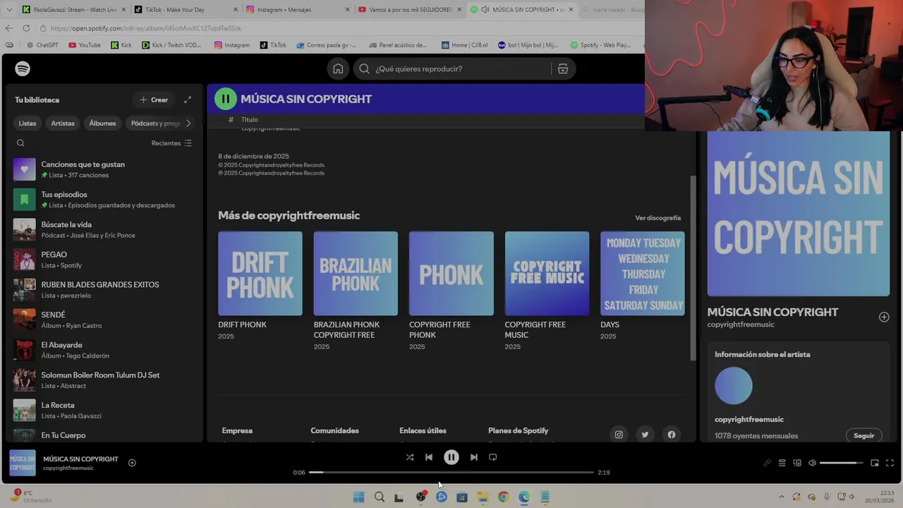
Task: Filter the library by Artistas
Action: pyautogui.click(x=63, y=123)
